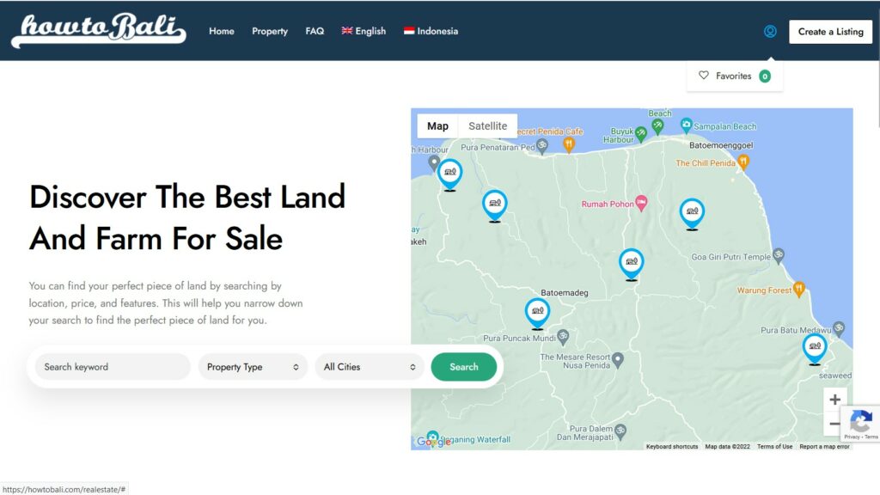Screen dimensions: 880x495
Task: Click the green favorites count badge
Action: point(764,76)
